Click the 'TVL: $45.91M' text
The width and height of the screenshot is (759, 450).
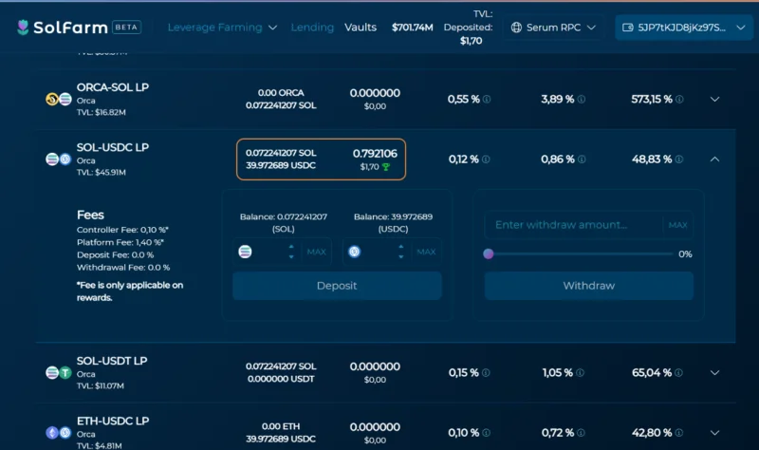coord(102,173)
